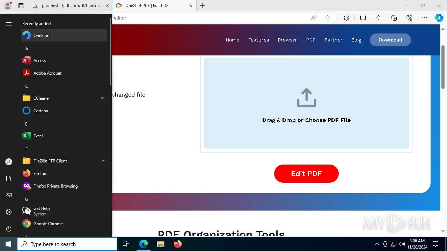This screenshot has width=447, height=251.
Task: Open Microsoft Edge taskbar icon
Action: pyautogui.click(x=144, y=244)
